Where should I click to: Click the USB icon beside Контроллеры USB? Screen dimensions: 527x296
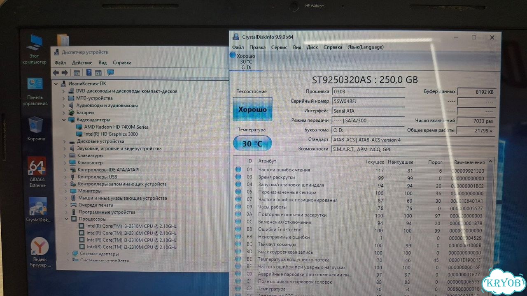(73, 177)
